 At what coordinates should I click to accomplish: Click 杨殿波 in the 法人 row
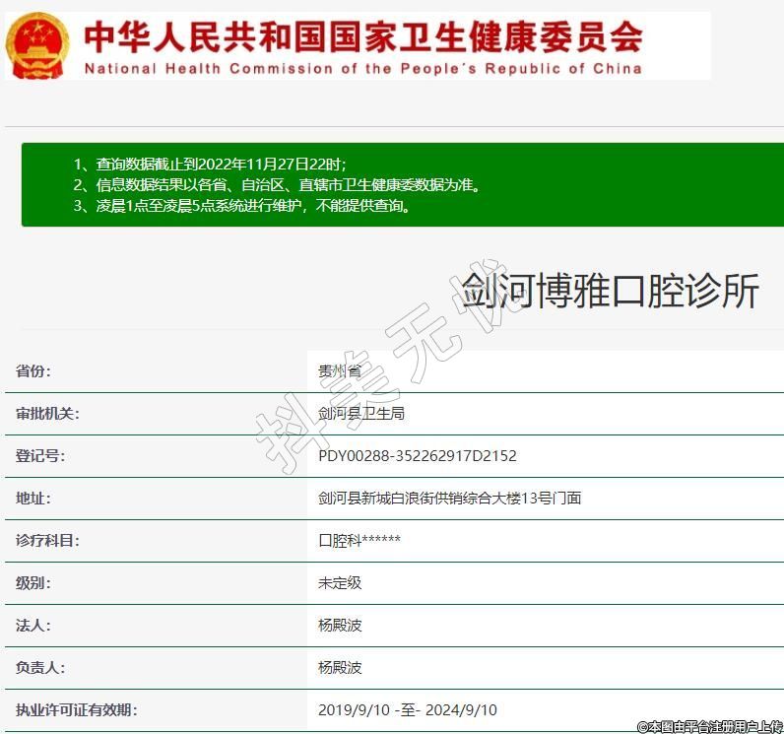click(x=340, y=626)
